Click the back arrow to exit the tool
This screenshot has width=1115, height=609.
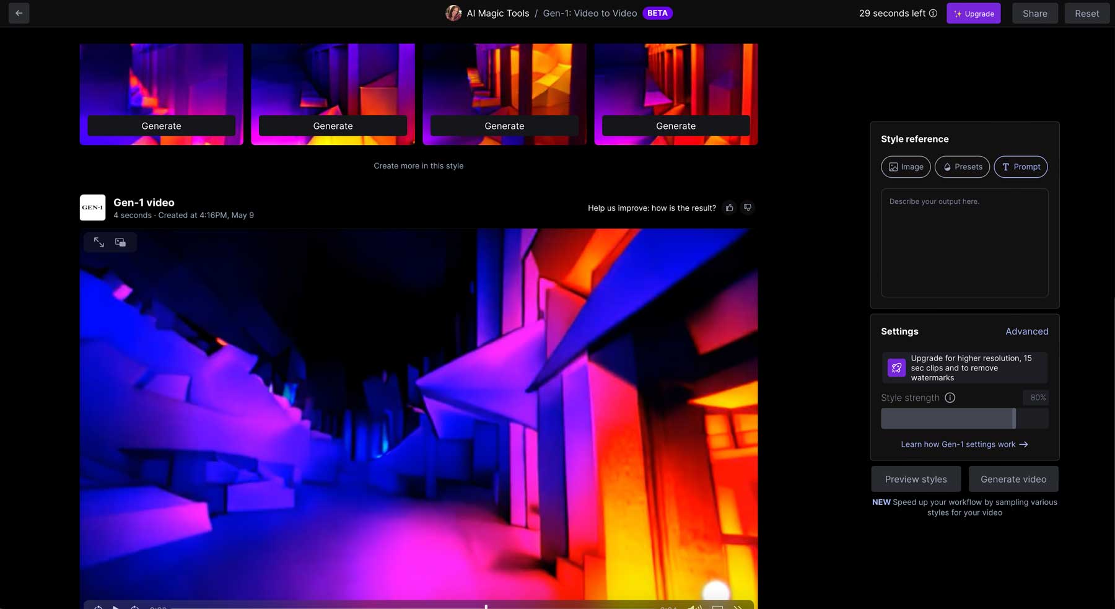(18, 13)
